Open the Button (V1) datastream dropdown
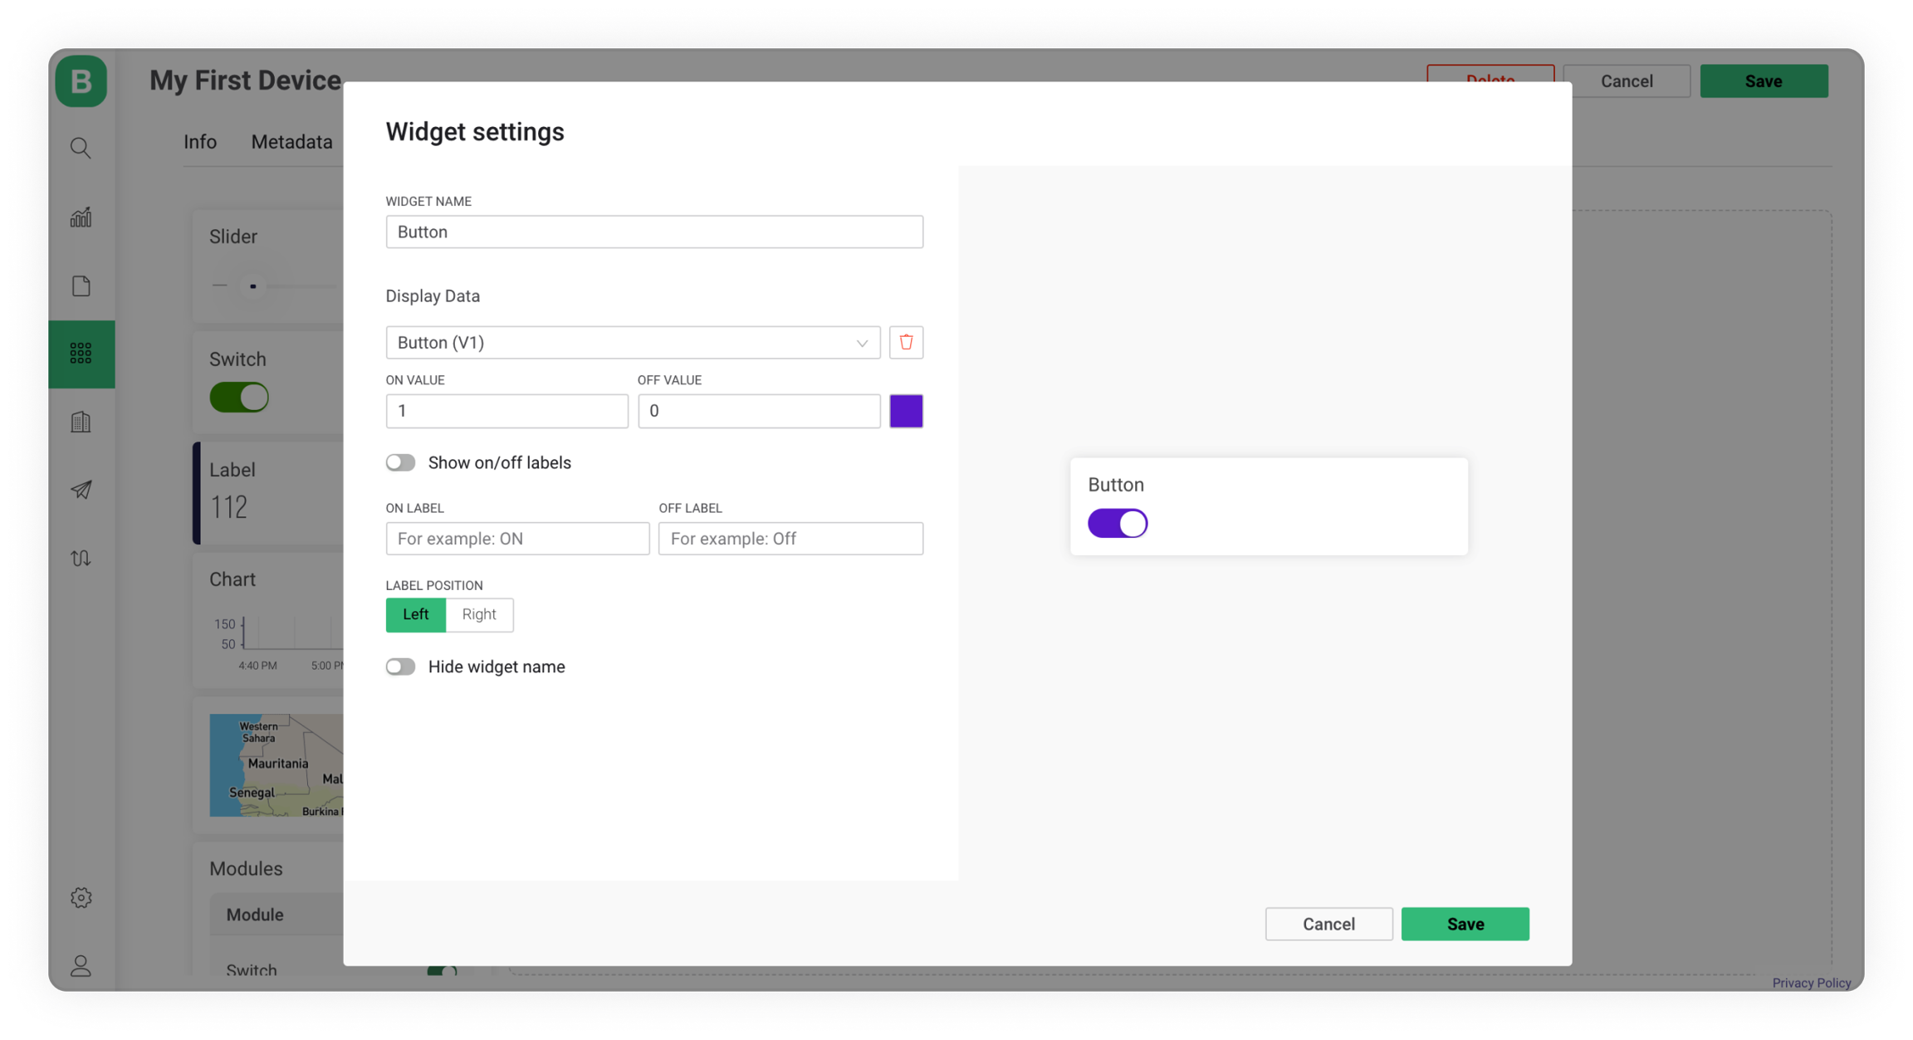The width and height of the screenshot is (1913, 1040). click(633, 342)
